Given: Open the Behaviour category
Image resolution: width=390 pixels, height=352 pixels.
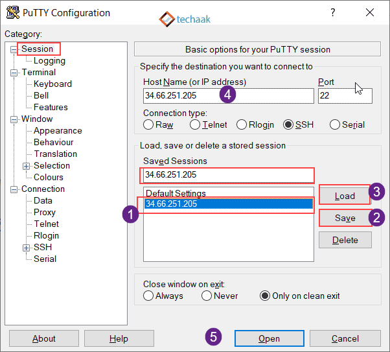Looking at the screenshot, I should [x=54, y=143].
